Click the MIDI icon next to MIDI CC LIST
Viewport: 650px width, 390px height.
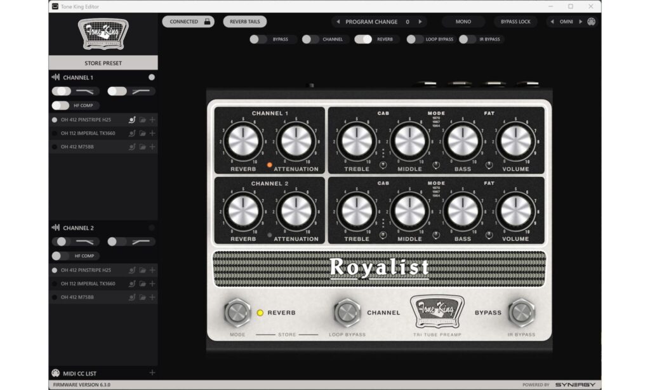click(56, 373)
